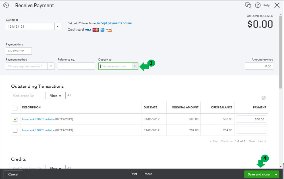Click the ORIGINAL AMOUNT column header
Image resolution: width=284 pixels, height=179 pixels.
point(185,107)
